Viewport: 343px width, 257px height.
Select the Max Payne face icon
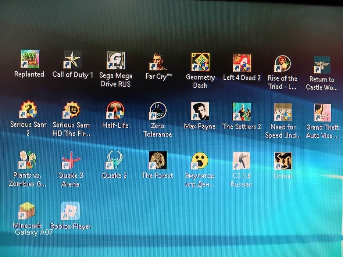[x=200, y=112]
